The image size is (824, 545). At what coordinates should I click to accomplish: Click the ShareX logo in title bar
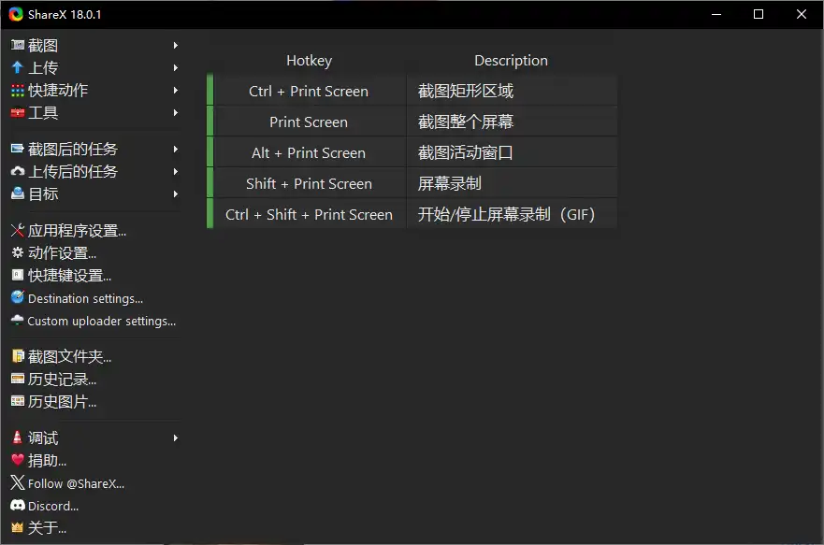(x=16, y=14)
